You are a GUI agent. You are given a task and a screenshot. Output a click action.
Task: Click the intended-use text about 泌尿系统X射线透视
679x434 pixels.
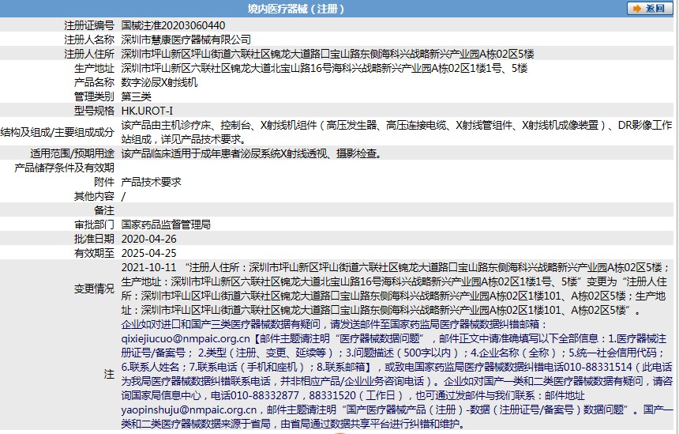click(251, 153)
